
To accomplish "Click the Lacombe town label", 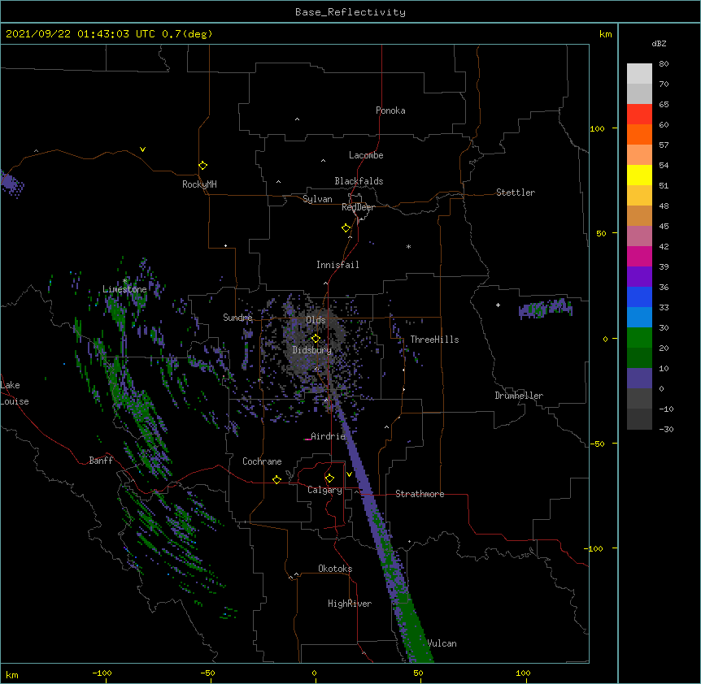I will [x=366, y=155].
